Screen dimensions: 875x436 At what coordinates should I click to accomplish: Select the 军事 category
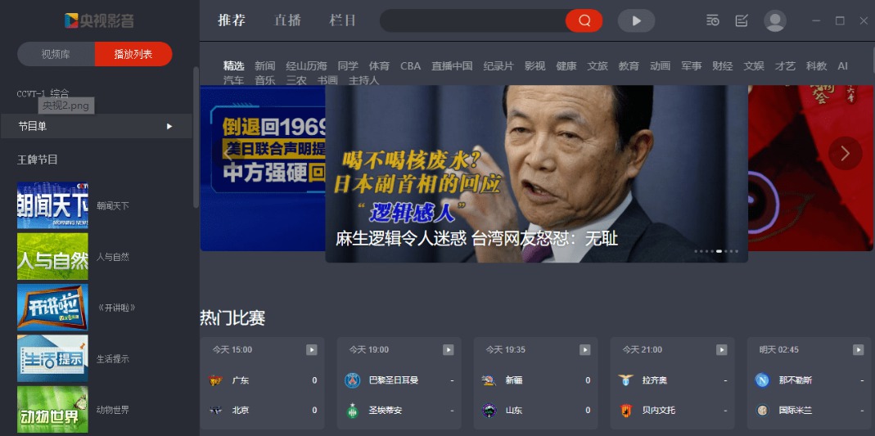(691, 65)
